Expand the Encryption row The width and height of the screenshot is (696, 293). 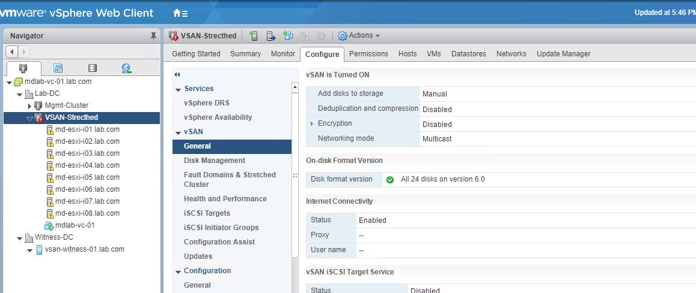[311, 123]
